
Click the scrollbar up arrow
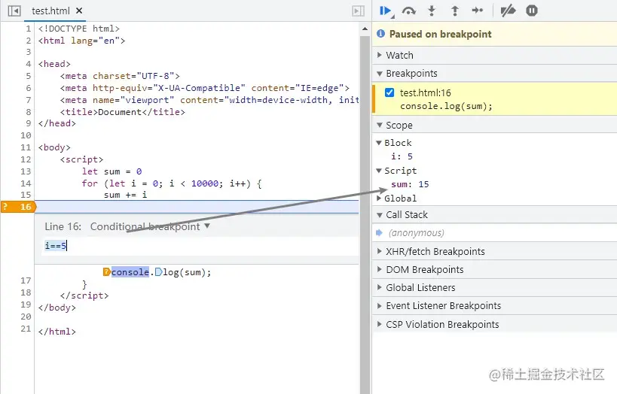tap(365, 29)
